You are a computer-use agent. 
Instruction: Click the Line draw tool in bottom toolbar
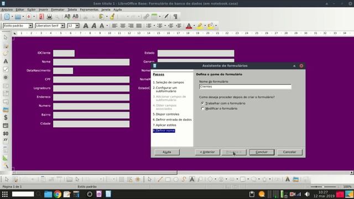coord(160,179)
